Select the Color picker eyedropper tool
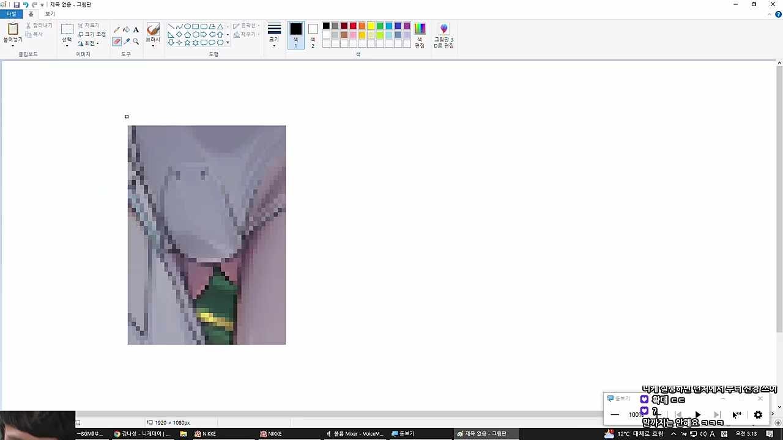This screenshot has width=783, height=440. [126, 42]
